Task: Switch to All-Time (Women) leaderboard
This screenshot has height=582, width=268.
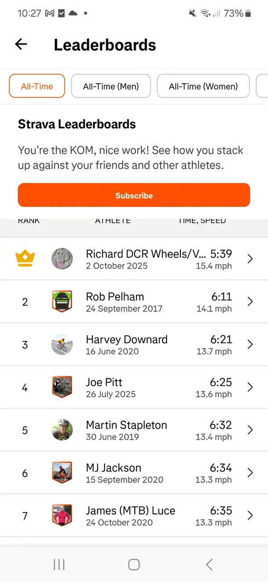Action: point(203,86)
